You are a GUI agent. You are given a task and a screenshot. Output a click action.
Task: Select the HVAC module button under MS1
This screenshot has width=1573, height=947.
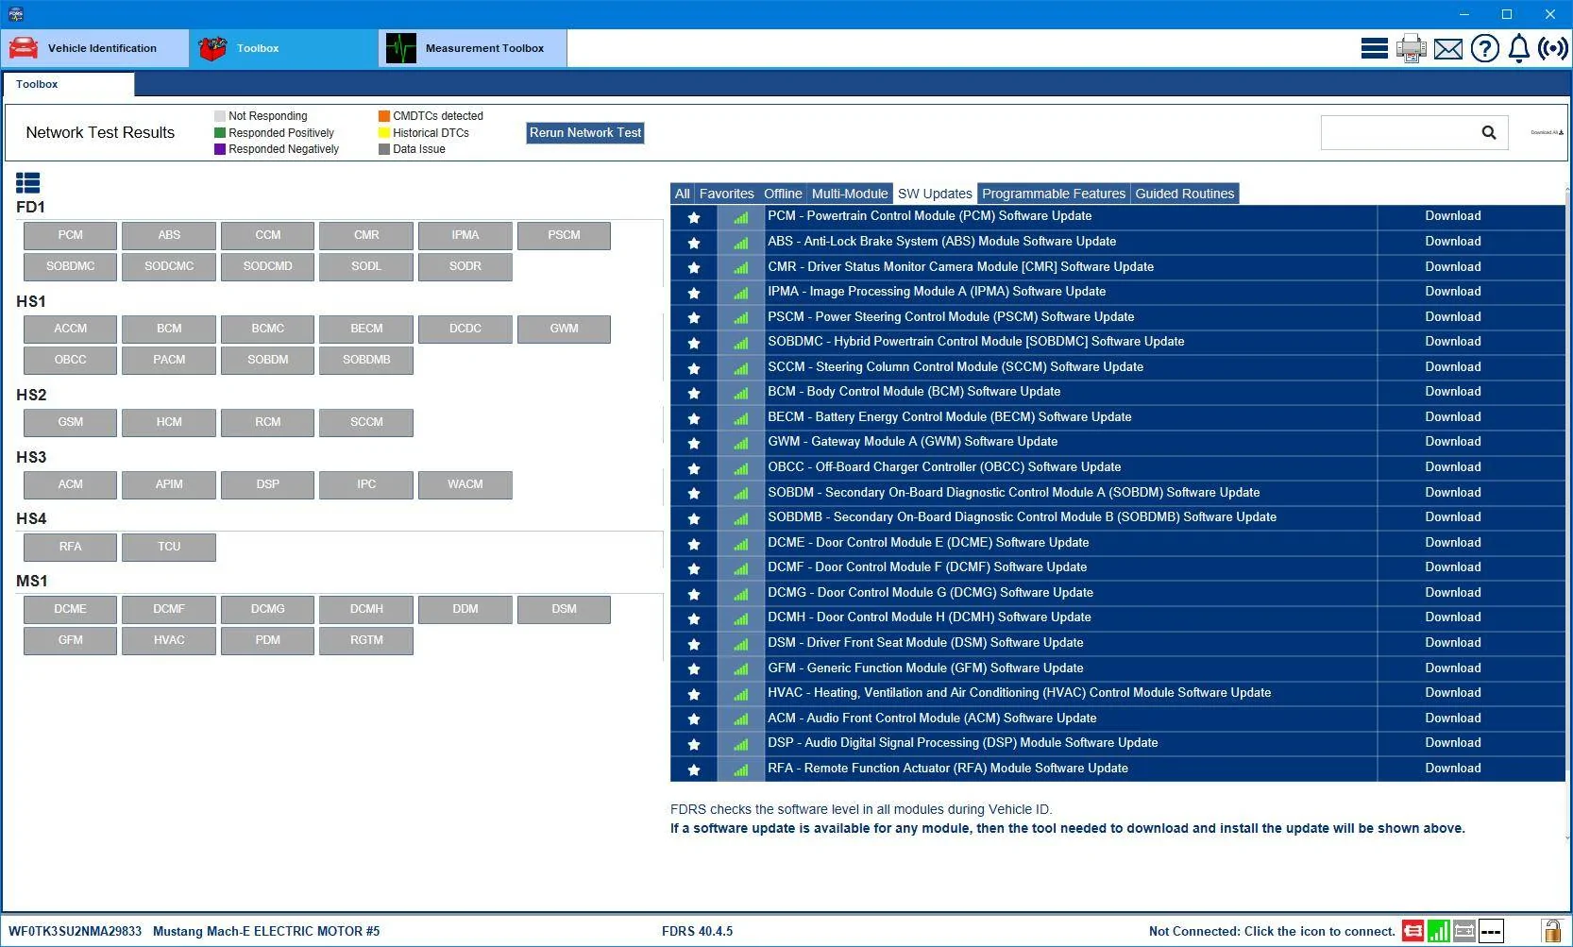[x=169, y=640]
